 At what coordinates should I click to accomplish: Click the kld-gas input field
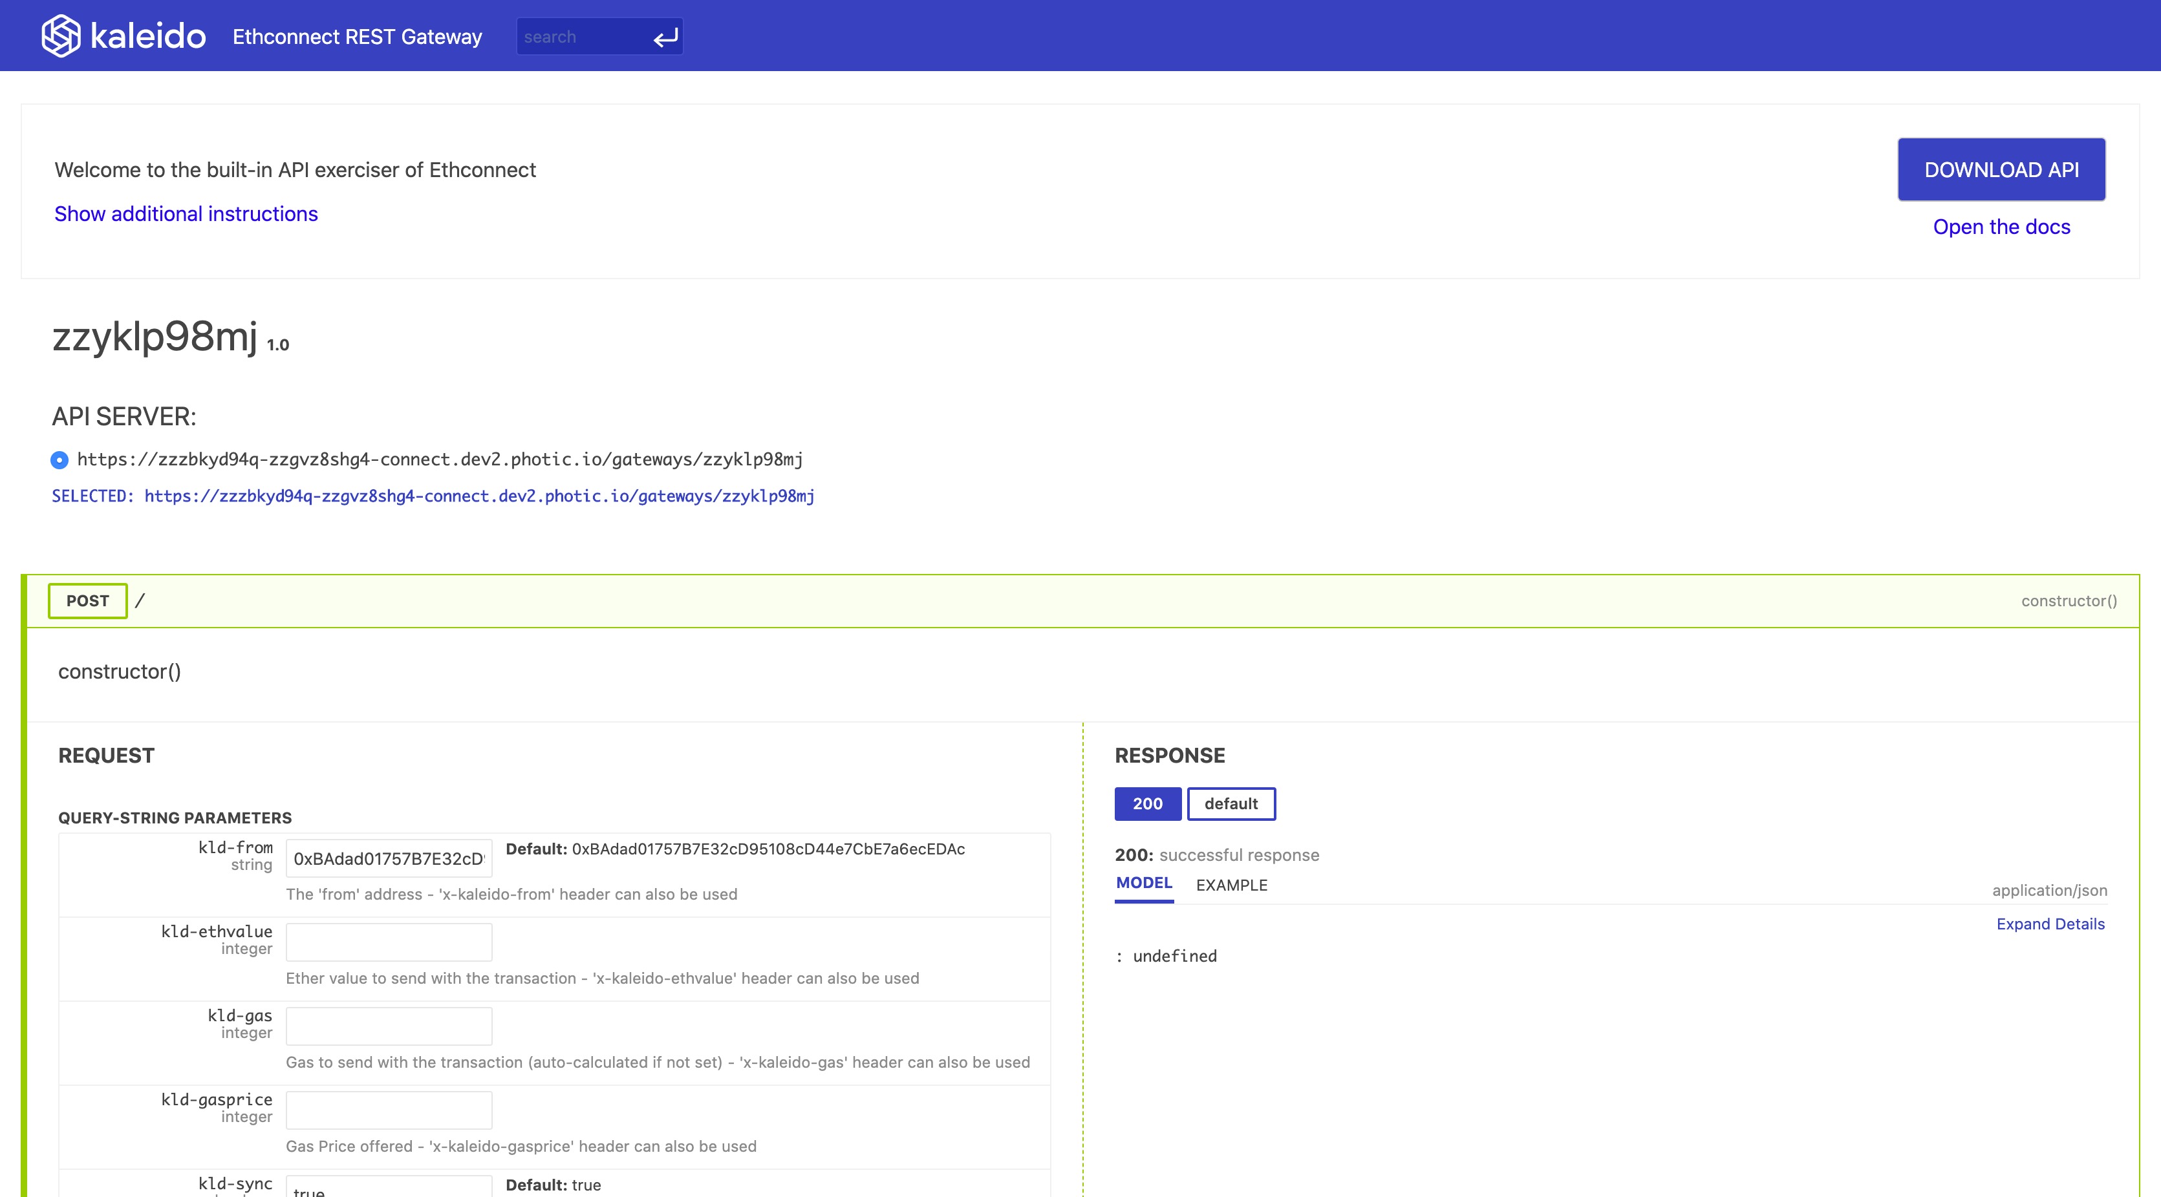click(389, 1025)
